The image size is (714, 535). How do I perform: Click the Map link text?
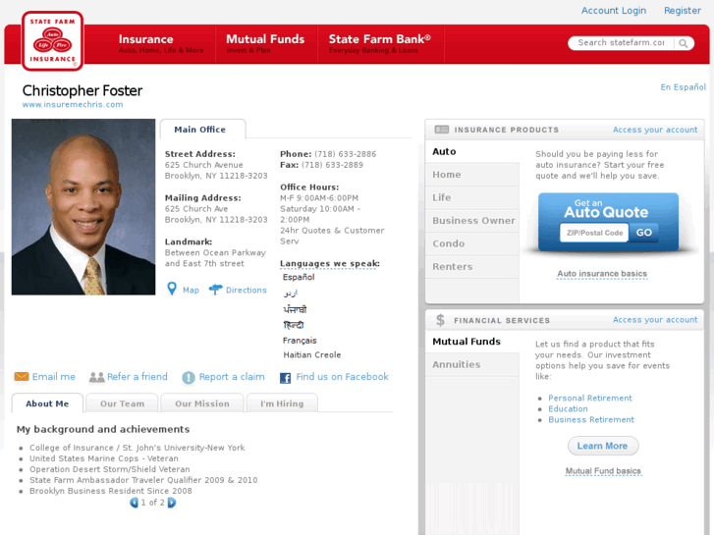[191, 290]
